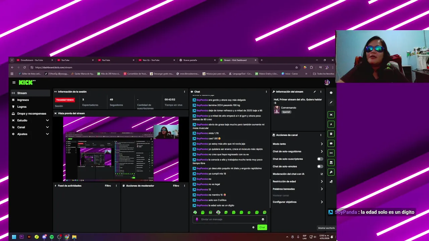
Task: Open the three-dot menu of Acciones de moderador
Action: pyautogui.click(x=184, y=186)
